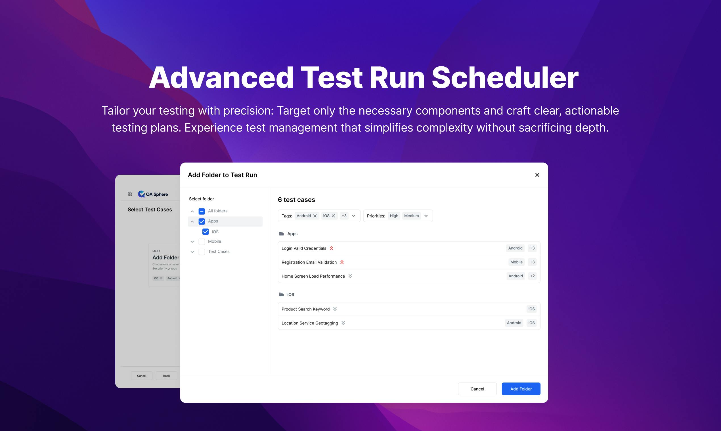Remove the Android tag from Tags filter
Image resolution: width=721 pixels, height=431 pixels.
[x=315, y=216]
